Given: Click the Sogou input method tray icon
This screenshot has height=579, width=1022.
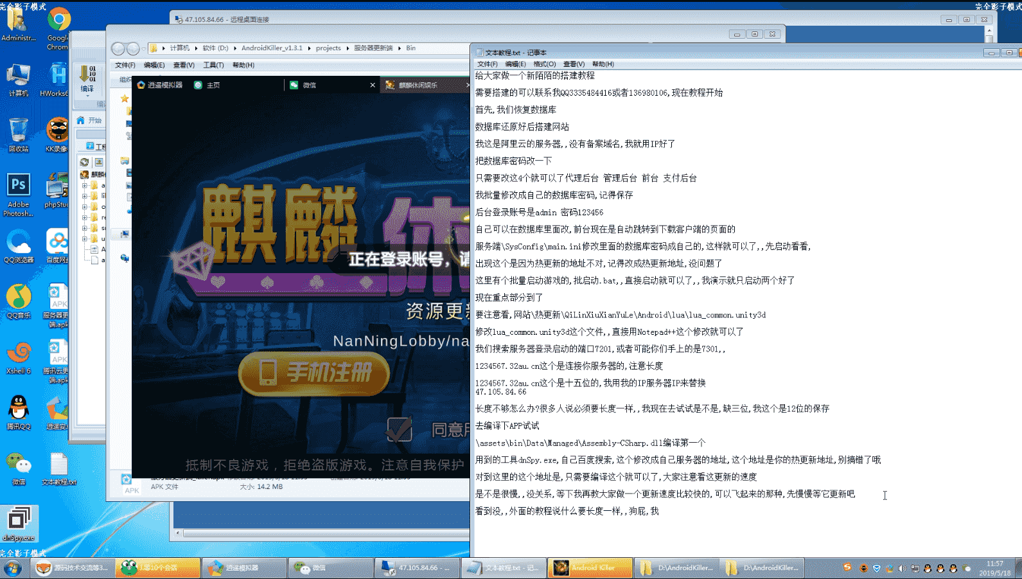Looking at the screenshot, I should [847, 567].
